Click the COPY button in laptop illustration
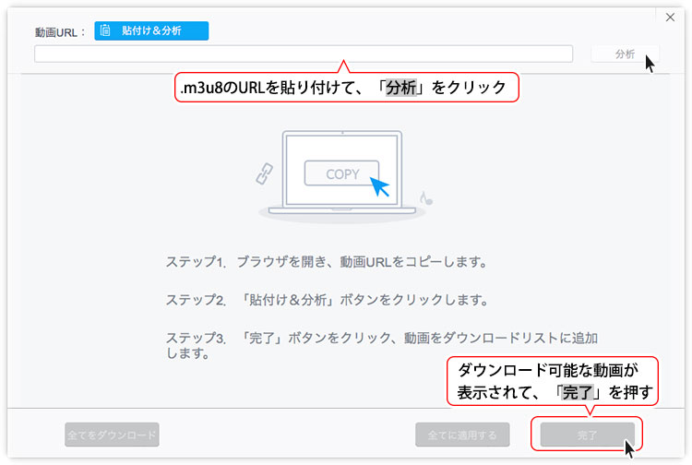This screenshot has height=465, width=692. pos(342,173)
